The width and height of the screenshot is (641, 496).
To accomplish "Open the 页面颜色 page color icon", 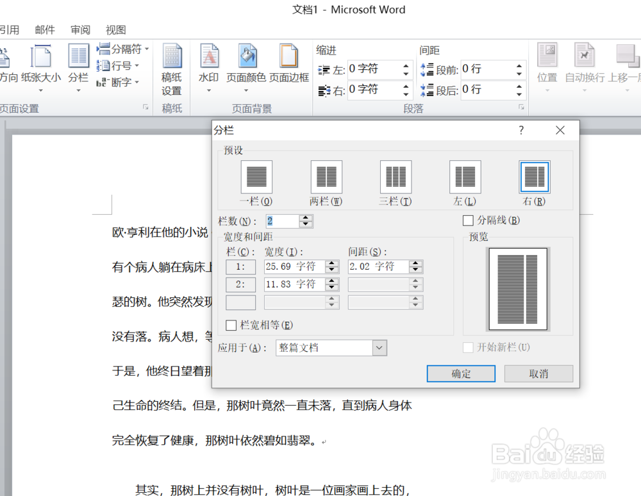I will (x=247, y=56).
